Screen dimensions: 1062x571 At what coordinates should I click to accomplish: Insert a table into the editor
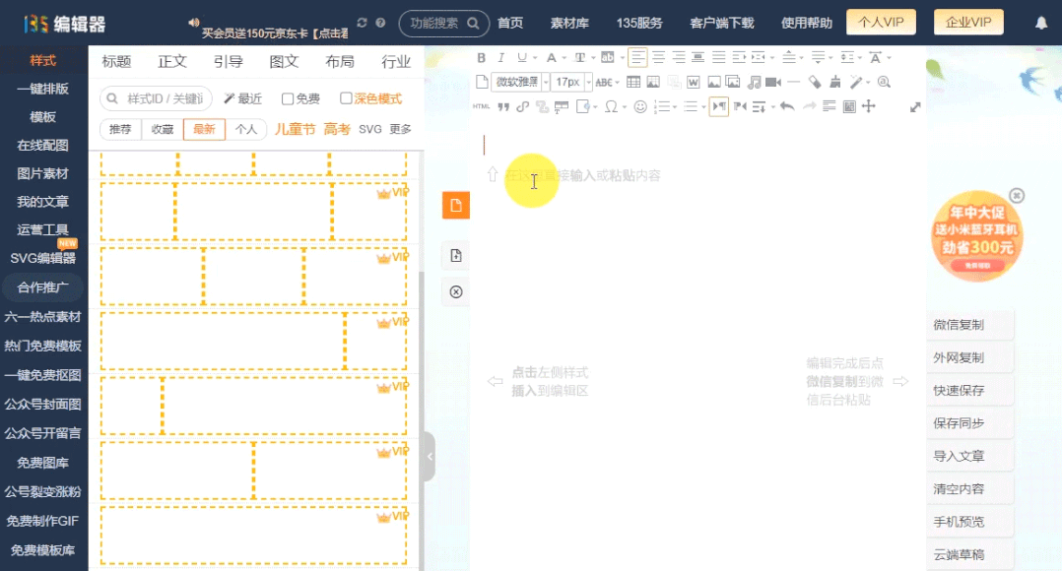(x=633, y=82)
